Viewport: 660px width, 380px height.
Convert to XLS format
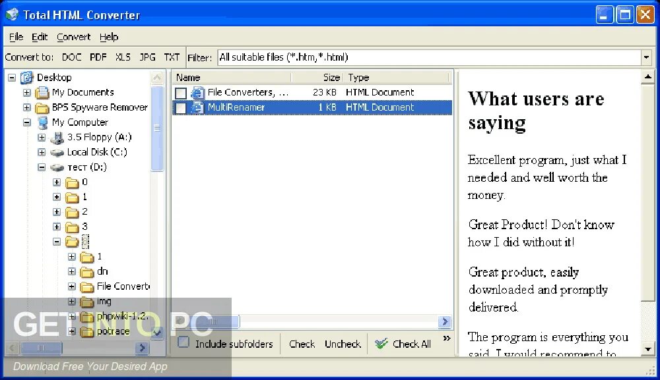coord(123,57)
